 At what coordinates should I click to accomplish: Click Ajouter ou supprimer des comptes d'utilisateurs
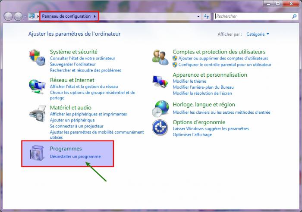click(223, 58)
